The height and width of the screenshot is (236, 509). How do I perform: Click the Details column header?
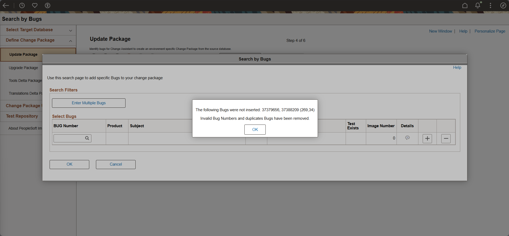coord(407,126)
